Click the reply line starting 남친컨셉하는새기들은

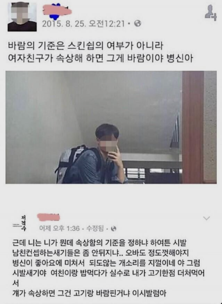click(100, 253)
